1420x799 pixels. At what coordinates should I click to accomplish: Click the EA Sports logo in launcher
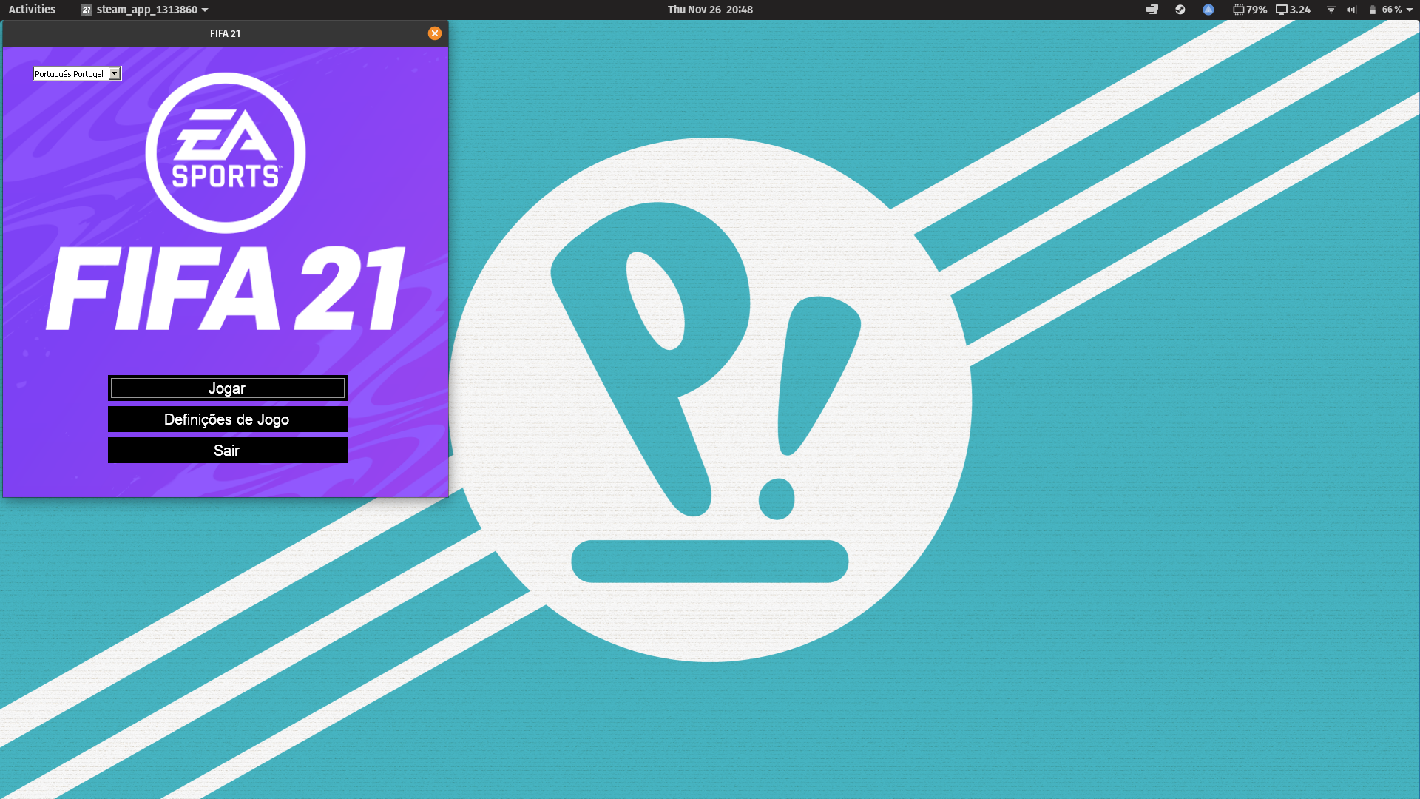tap(226, 153)
